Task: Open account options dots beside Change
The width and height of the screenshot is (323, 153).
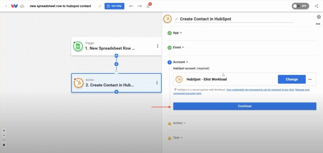Action: pos(310,79)
